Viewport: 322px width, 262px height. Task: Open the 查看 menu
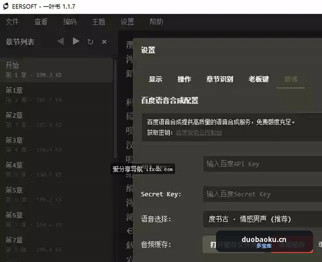41,21
